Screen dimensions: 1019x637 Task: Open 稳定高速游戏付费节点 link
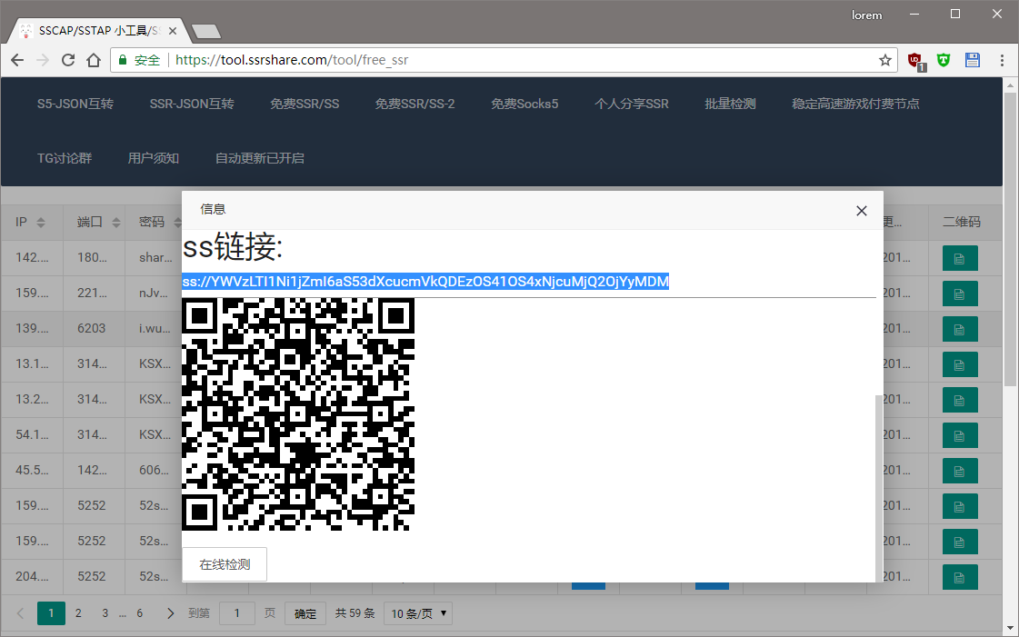pos(855,104)
